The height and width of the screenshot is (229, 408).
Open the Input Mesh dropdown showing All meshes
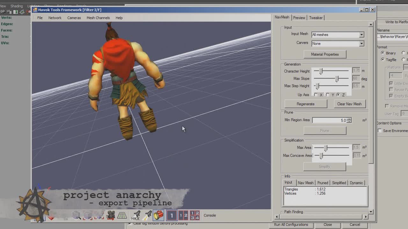point(361,35)
